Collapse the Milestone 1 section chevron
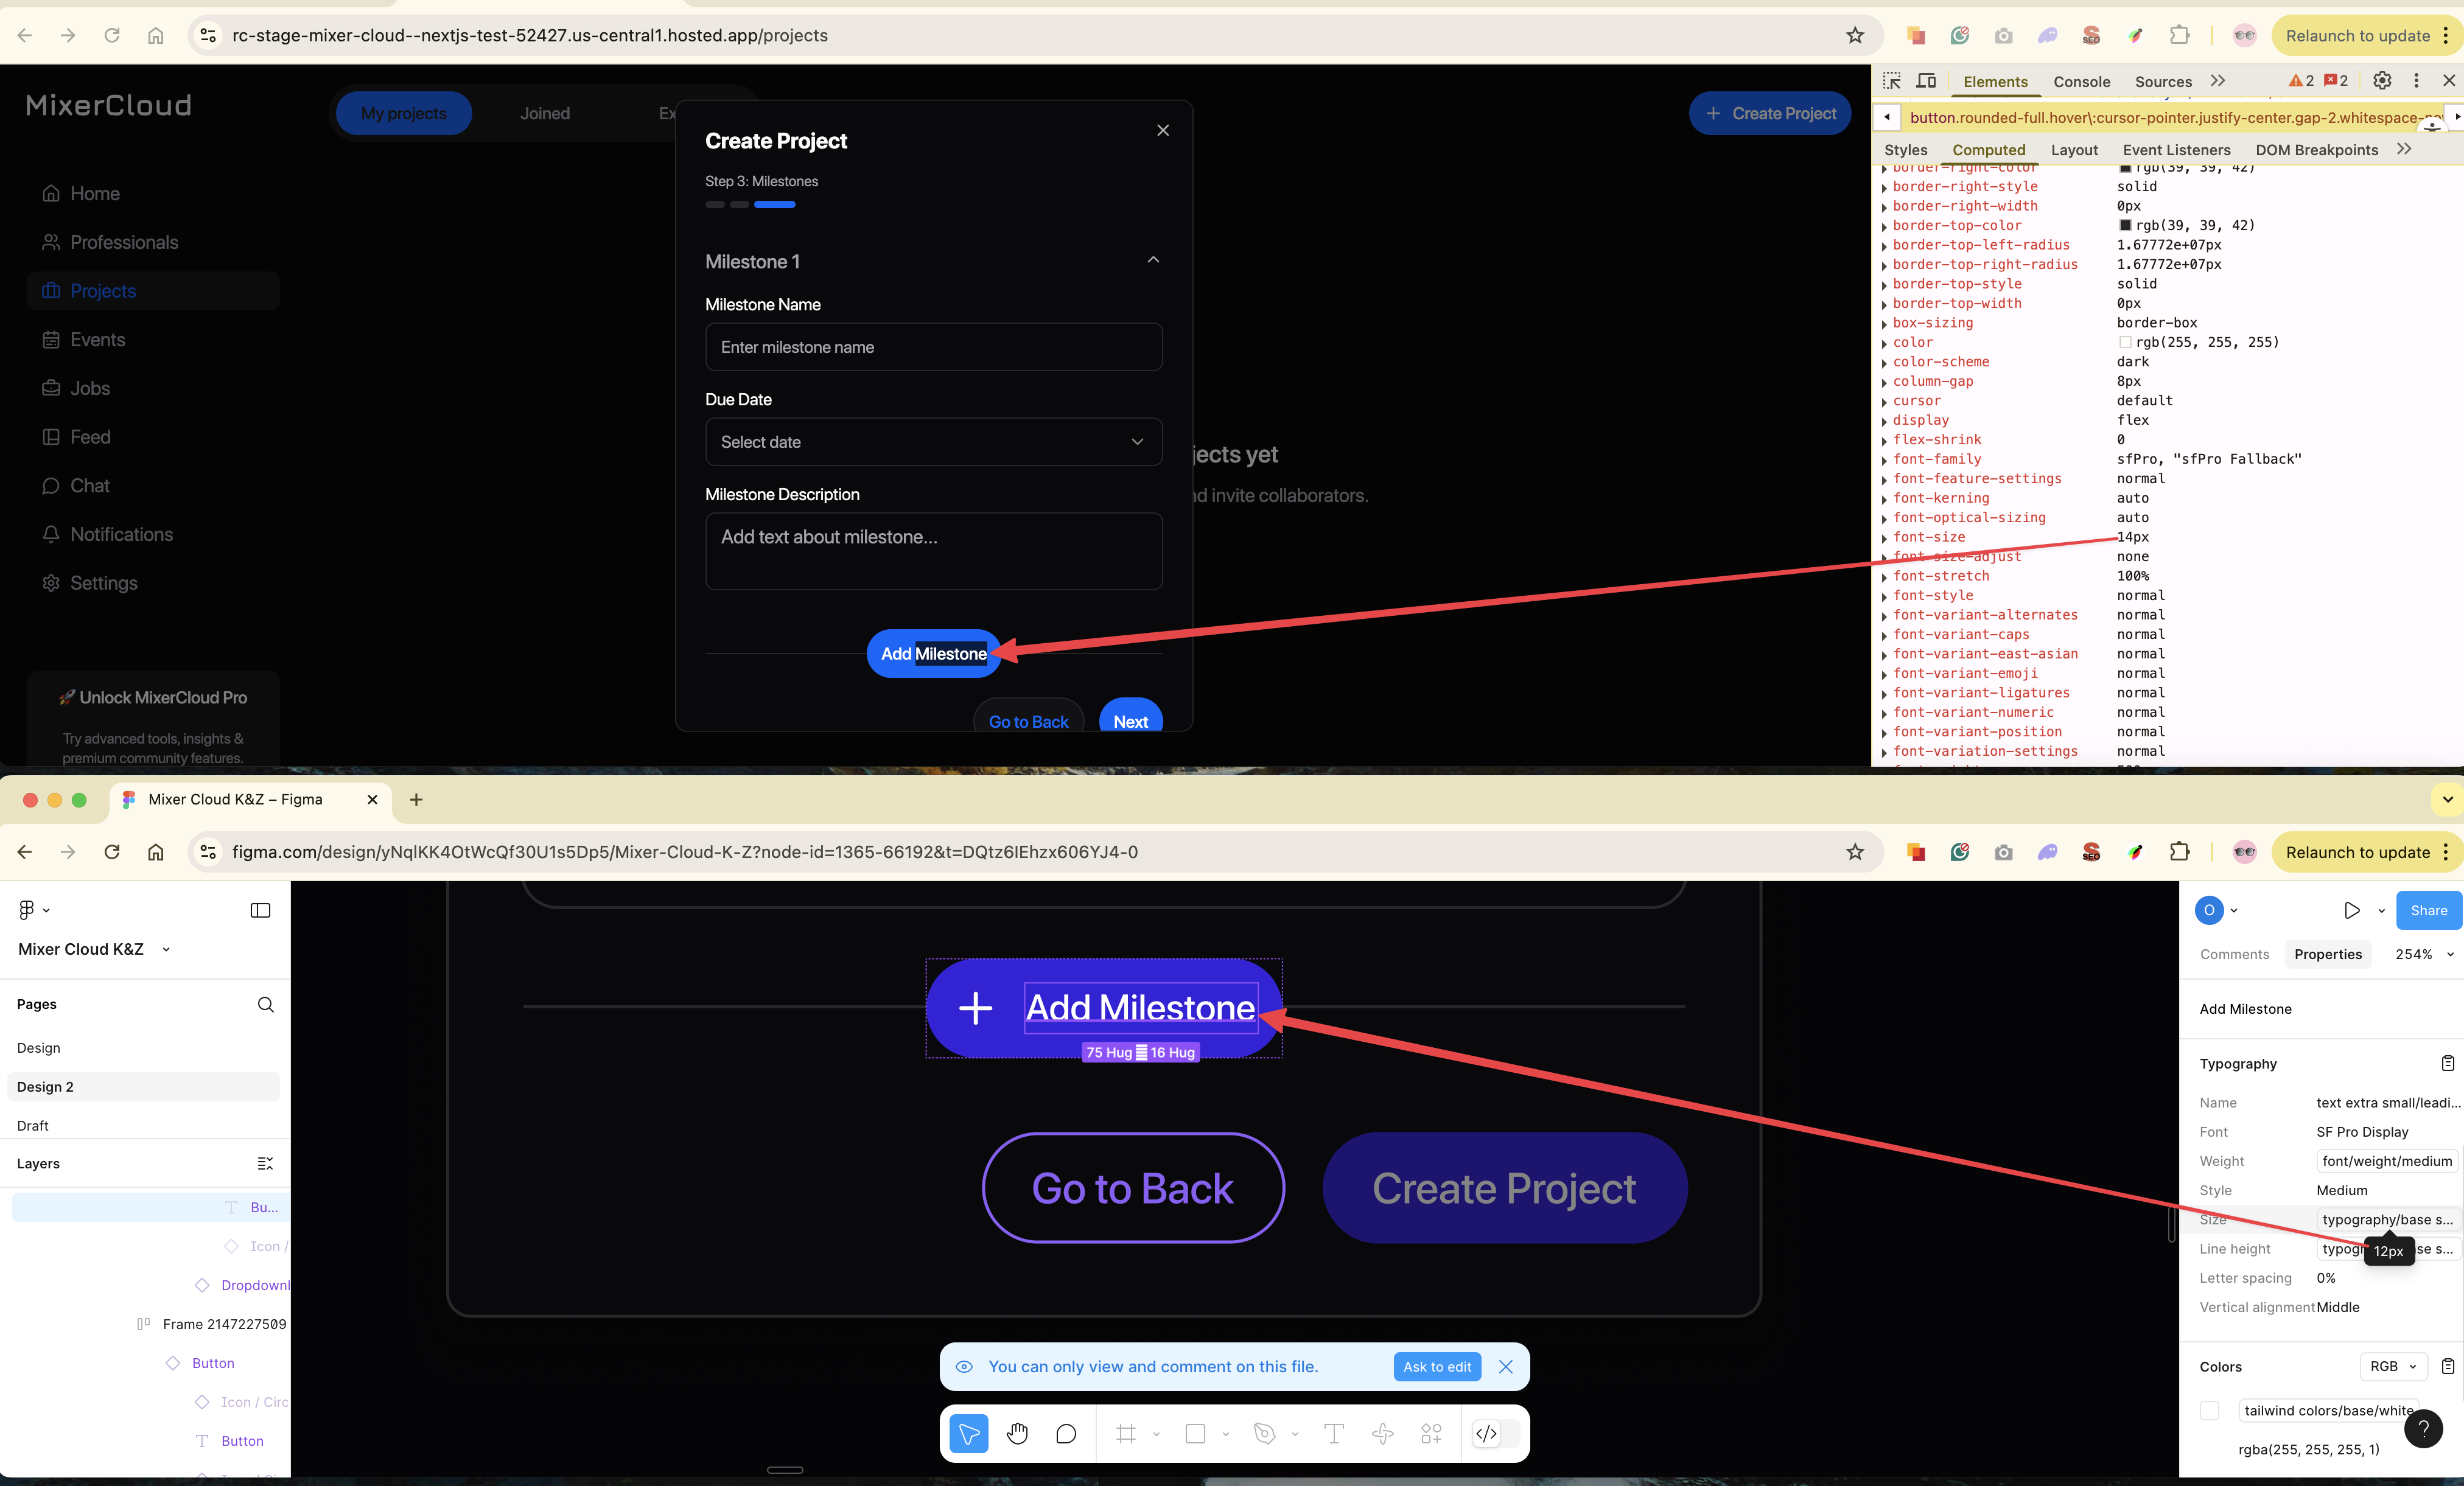 pyautogui.click(x=1153, y=260)
